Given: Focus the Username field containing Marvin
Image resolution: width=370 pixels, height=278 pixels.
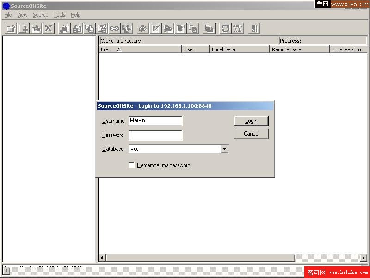Looking at the screenshot, I should [155, 121].
